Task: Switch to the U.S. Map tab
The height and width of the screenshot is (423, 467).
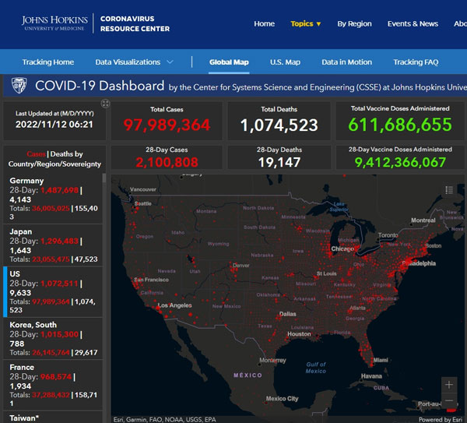Action: click(x=285, y=62)
